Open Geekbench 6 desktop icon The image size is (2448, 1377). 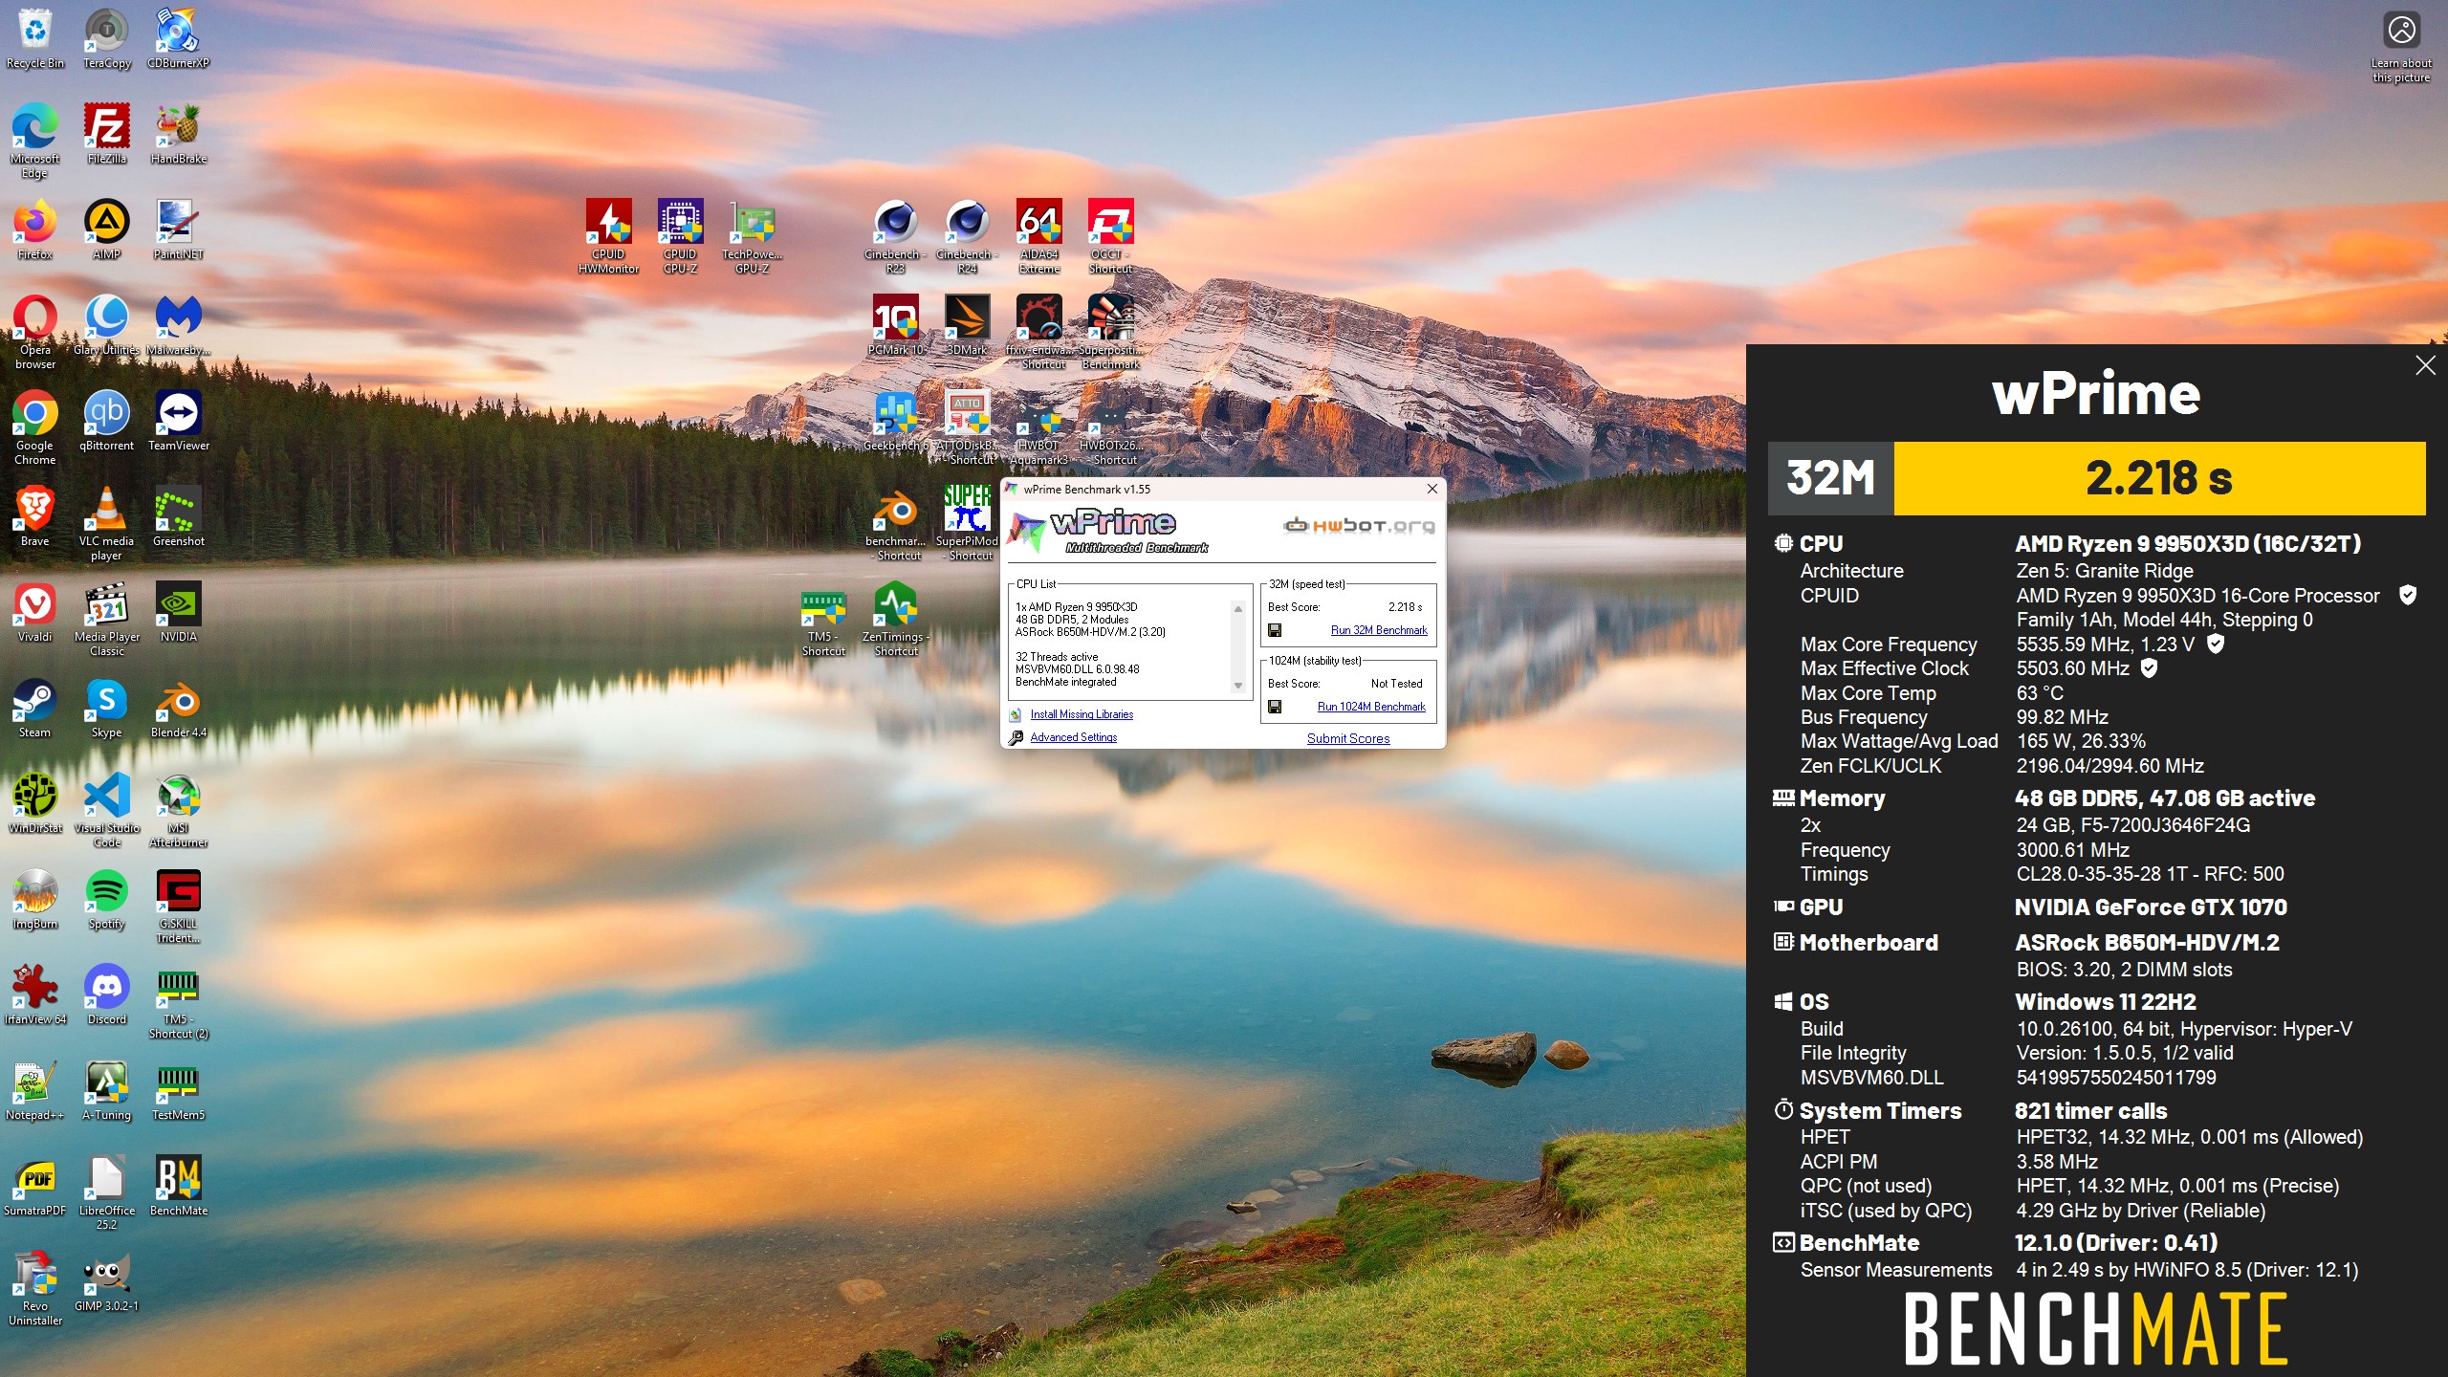[x=895, y=421]
